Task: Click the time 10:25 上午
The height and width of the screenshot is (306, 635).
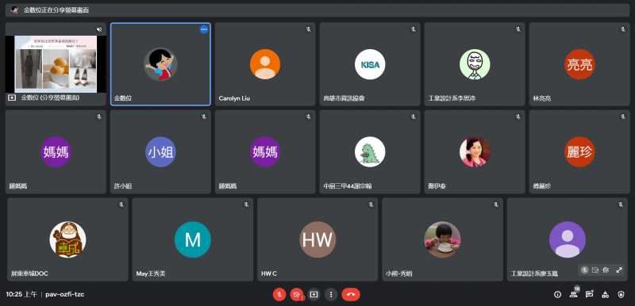Action: (22, 294)
